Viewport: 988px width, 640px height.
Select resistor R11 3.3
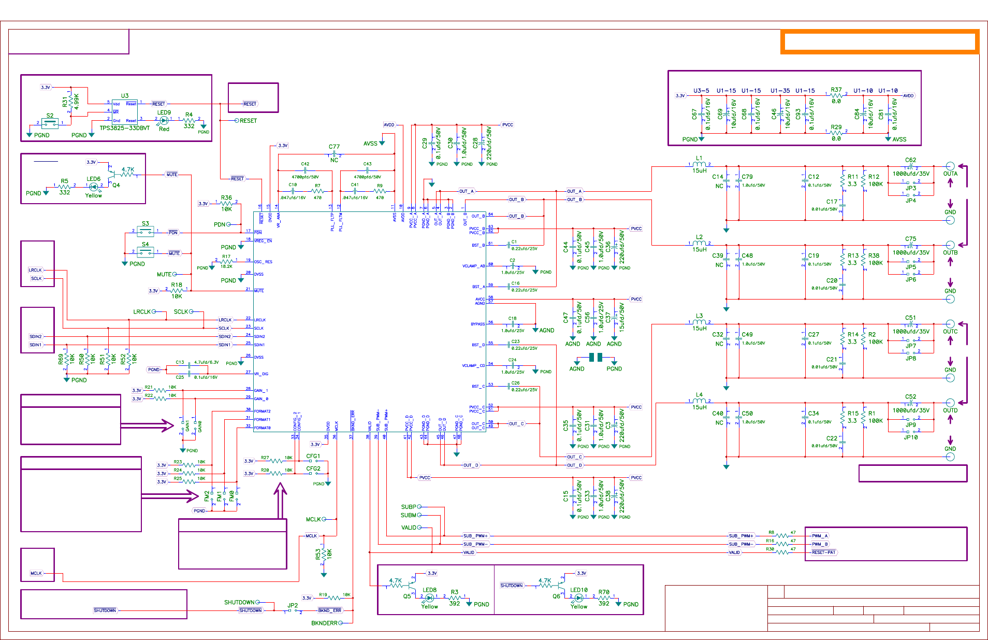[842, 181]
